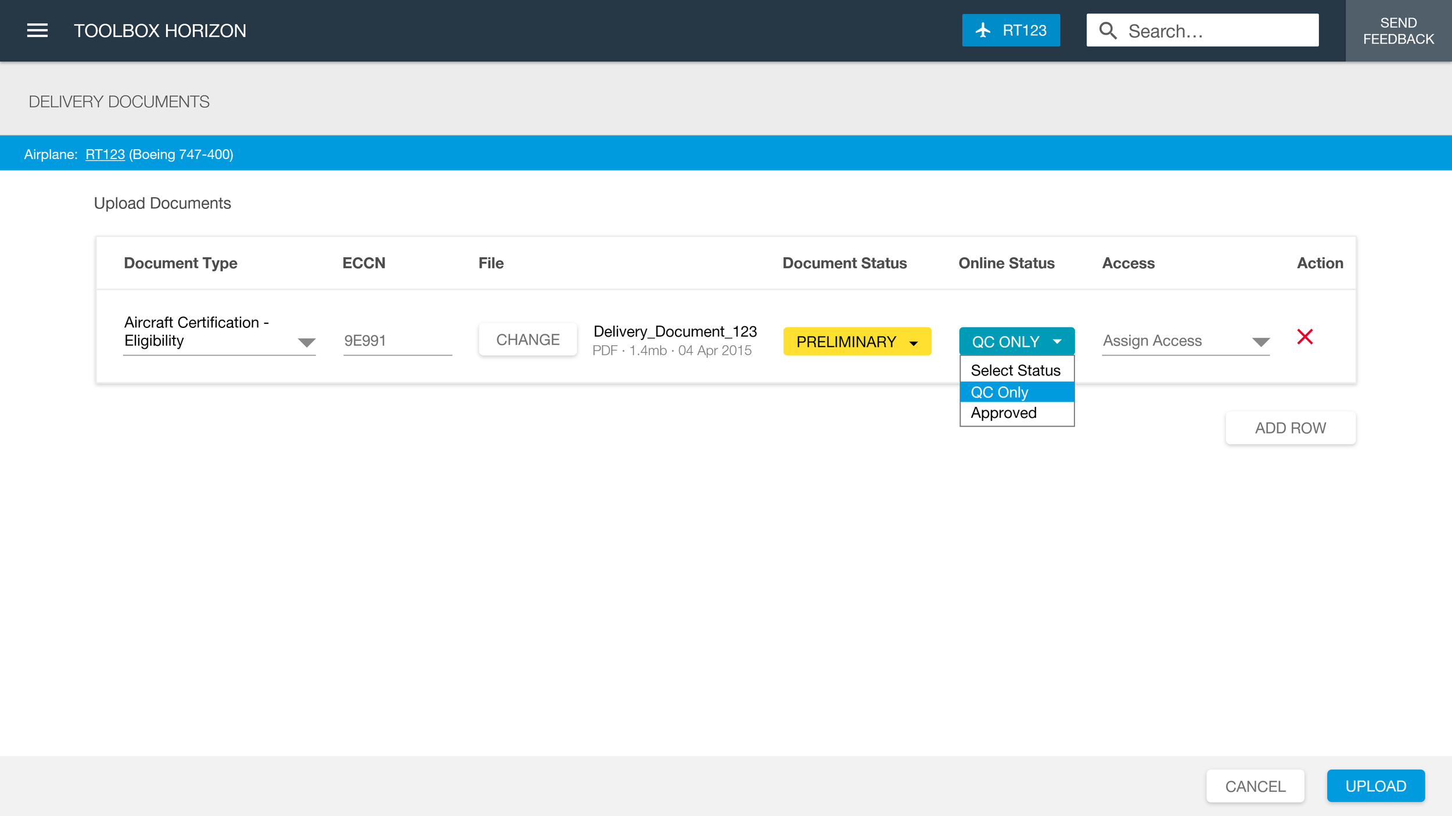Choose Select Status from dropdown list
Viewport: 1452px width, 816px height.
[1015, 370]
